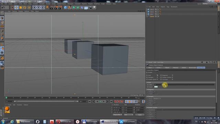Viewport: 220px width, 124px height.
Task: Open the green array modeling icon
Action: coord(78,8)
